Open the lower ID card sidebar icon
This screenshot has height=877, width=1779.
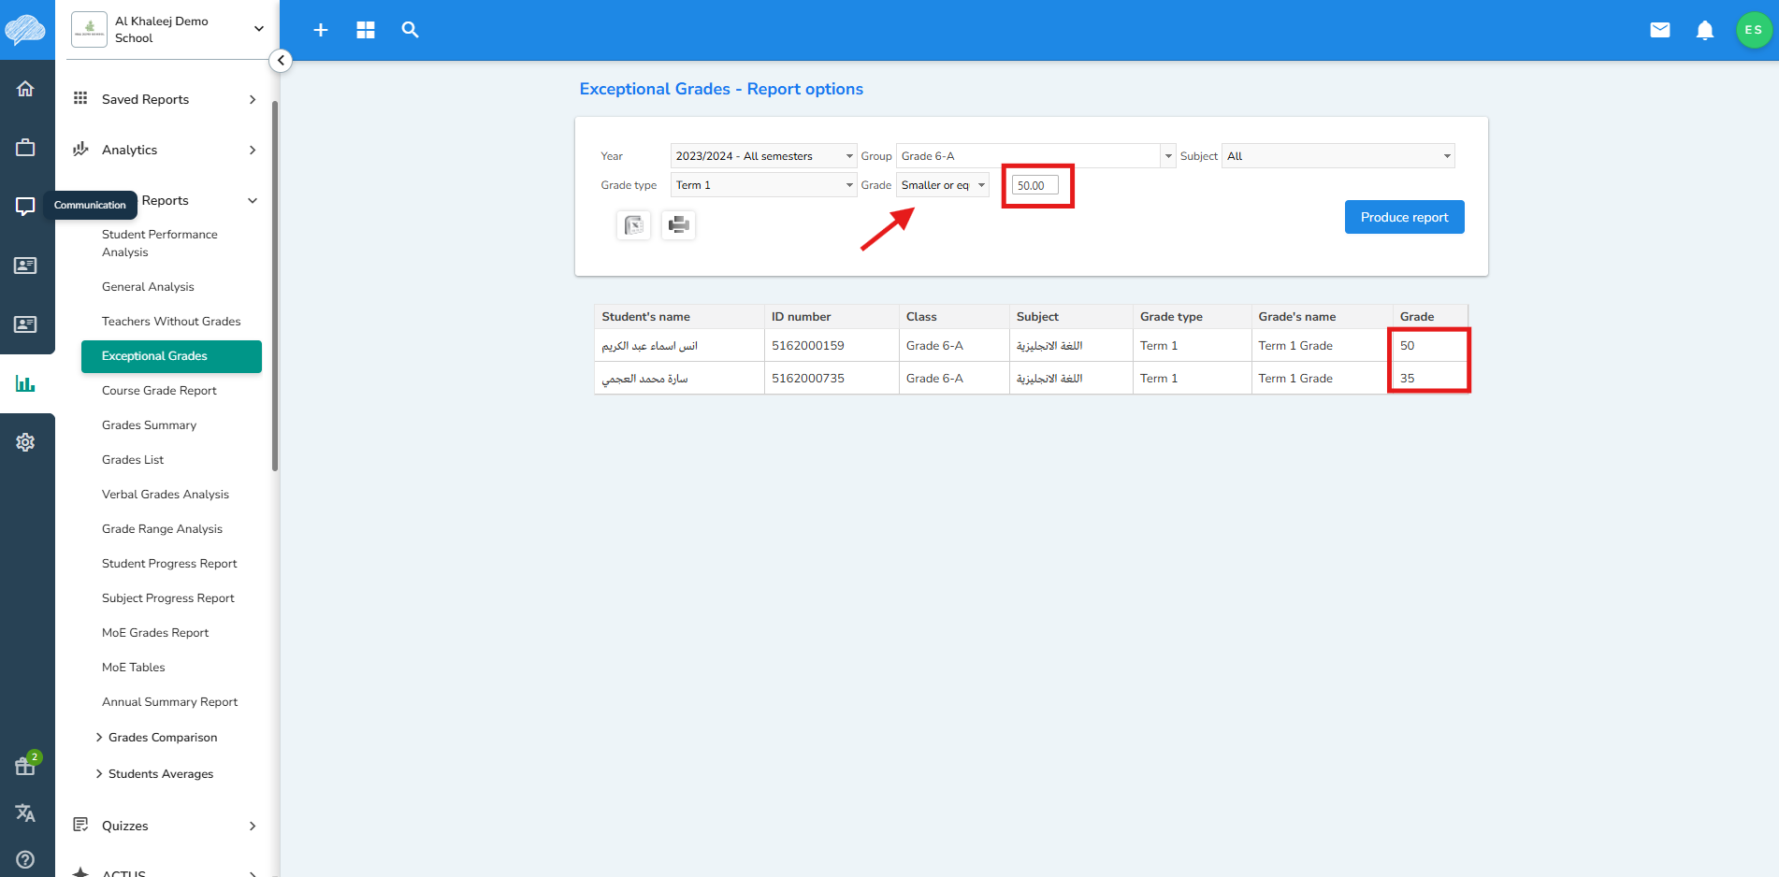pyautogui.click(x=25, y=324)
